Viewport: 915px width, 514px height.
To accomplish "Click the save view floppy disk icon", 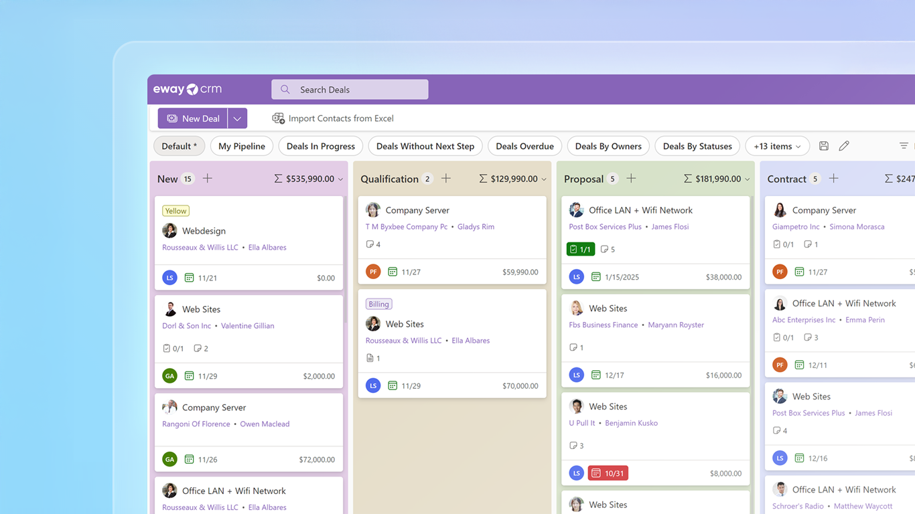I will pyautogui.click(x=823, y=145).
